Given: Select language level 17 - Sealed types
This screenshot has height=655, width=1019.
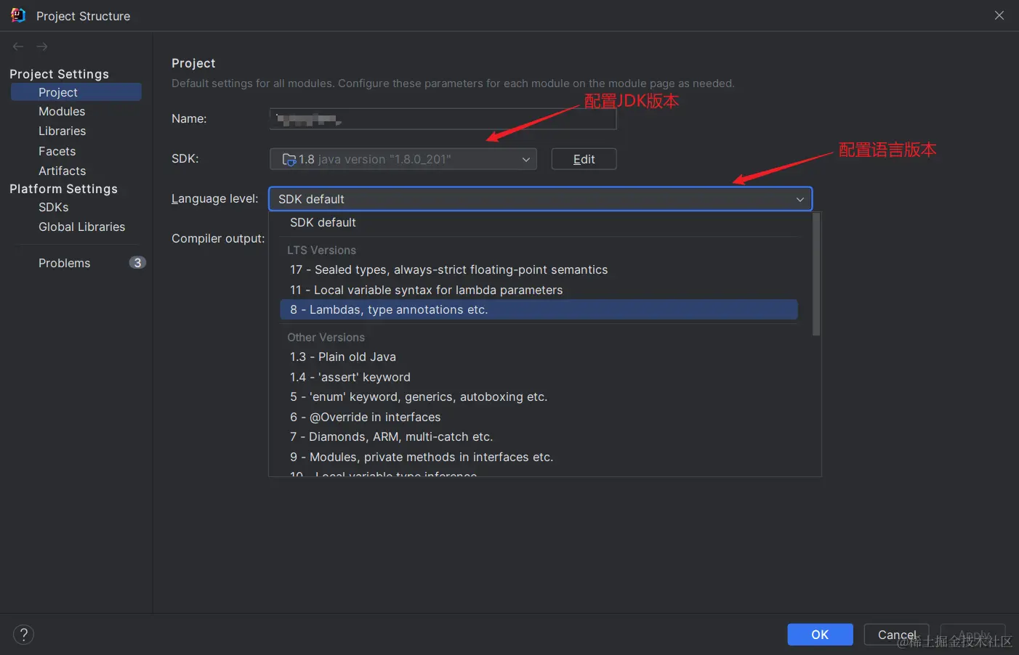Looking at the screenshot, I should 539,269.
